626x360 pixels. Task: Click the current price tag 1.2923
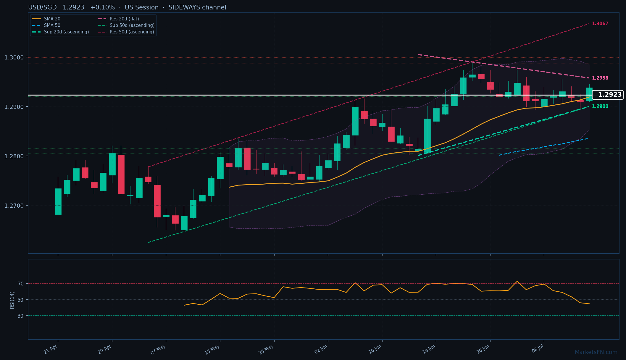pos(608,95)
